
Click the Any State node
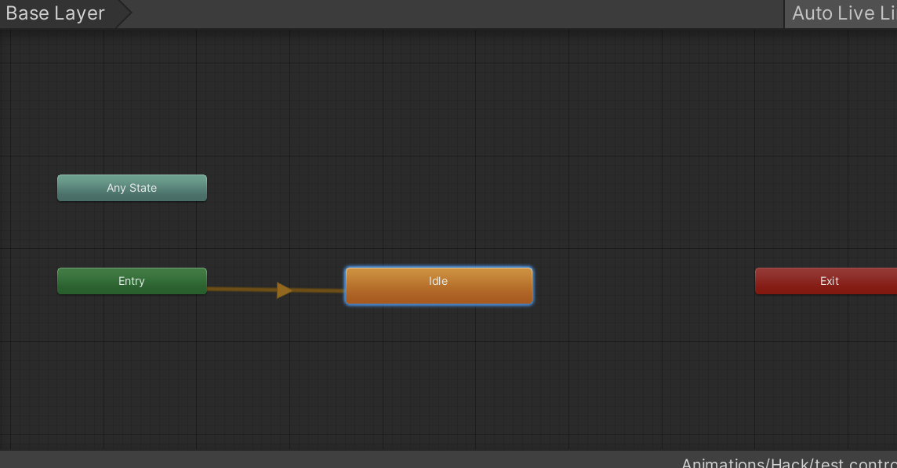pos(132,188)
